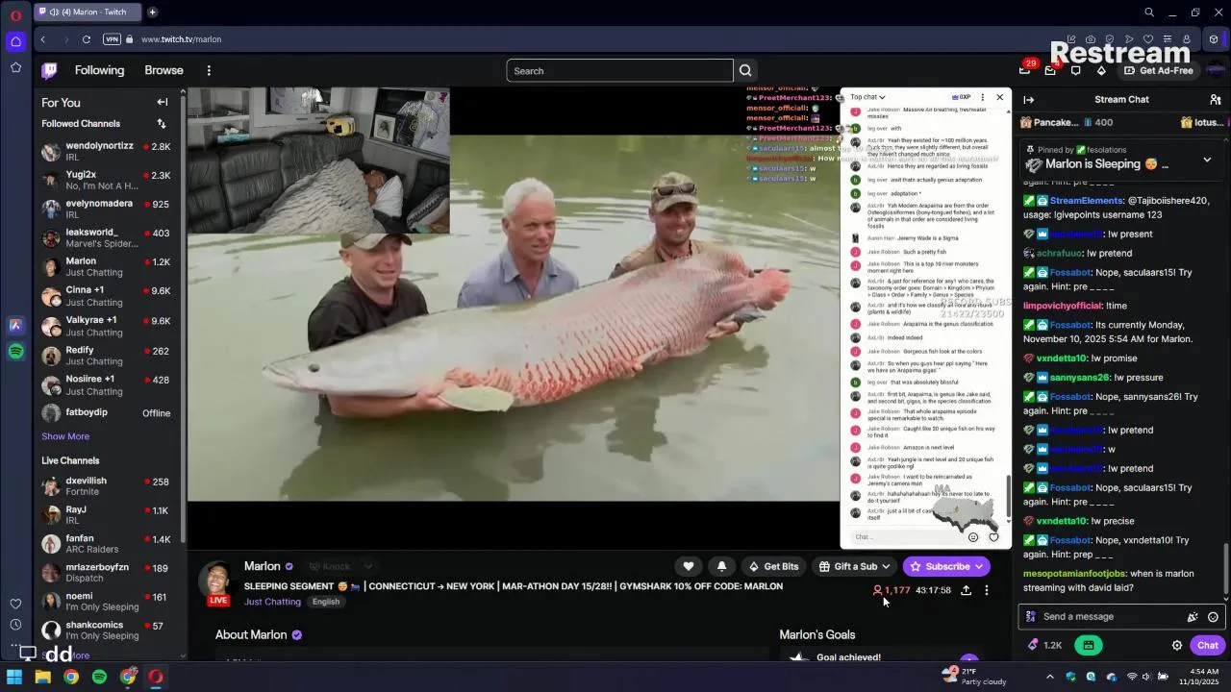Screen dimensions: 1231x692
Task: Open the Top chat dropdown in overlay
Action: coord(867,97)
